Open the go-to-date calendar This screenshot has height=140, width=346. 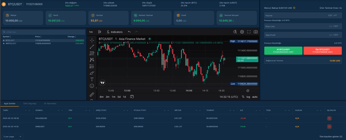coord(132,97)
